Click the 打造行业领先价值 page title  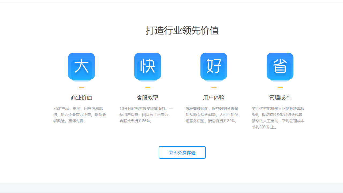(x=182, y=30)
